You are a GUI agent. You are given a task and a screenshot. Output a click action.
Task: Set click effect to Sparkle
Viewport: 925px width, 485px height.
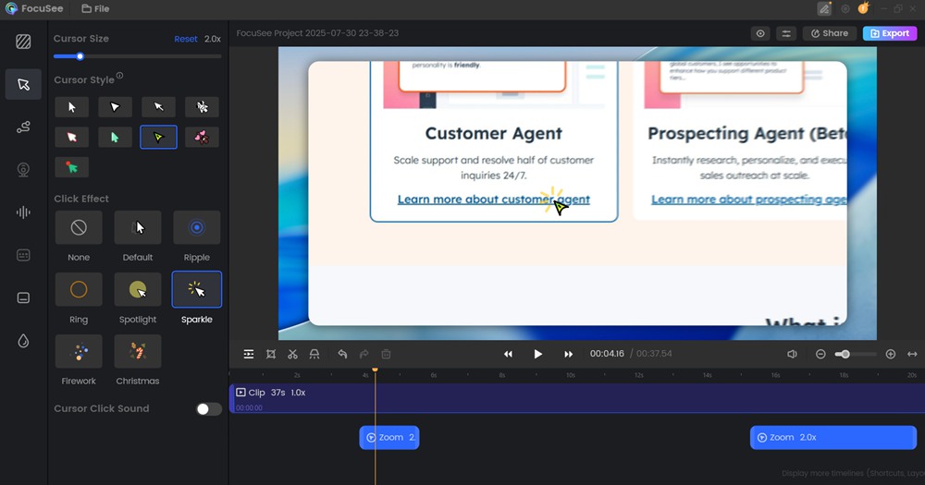coord(196,289)
